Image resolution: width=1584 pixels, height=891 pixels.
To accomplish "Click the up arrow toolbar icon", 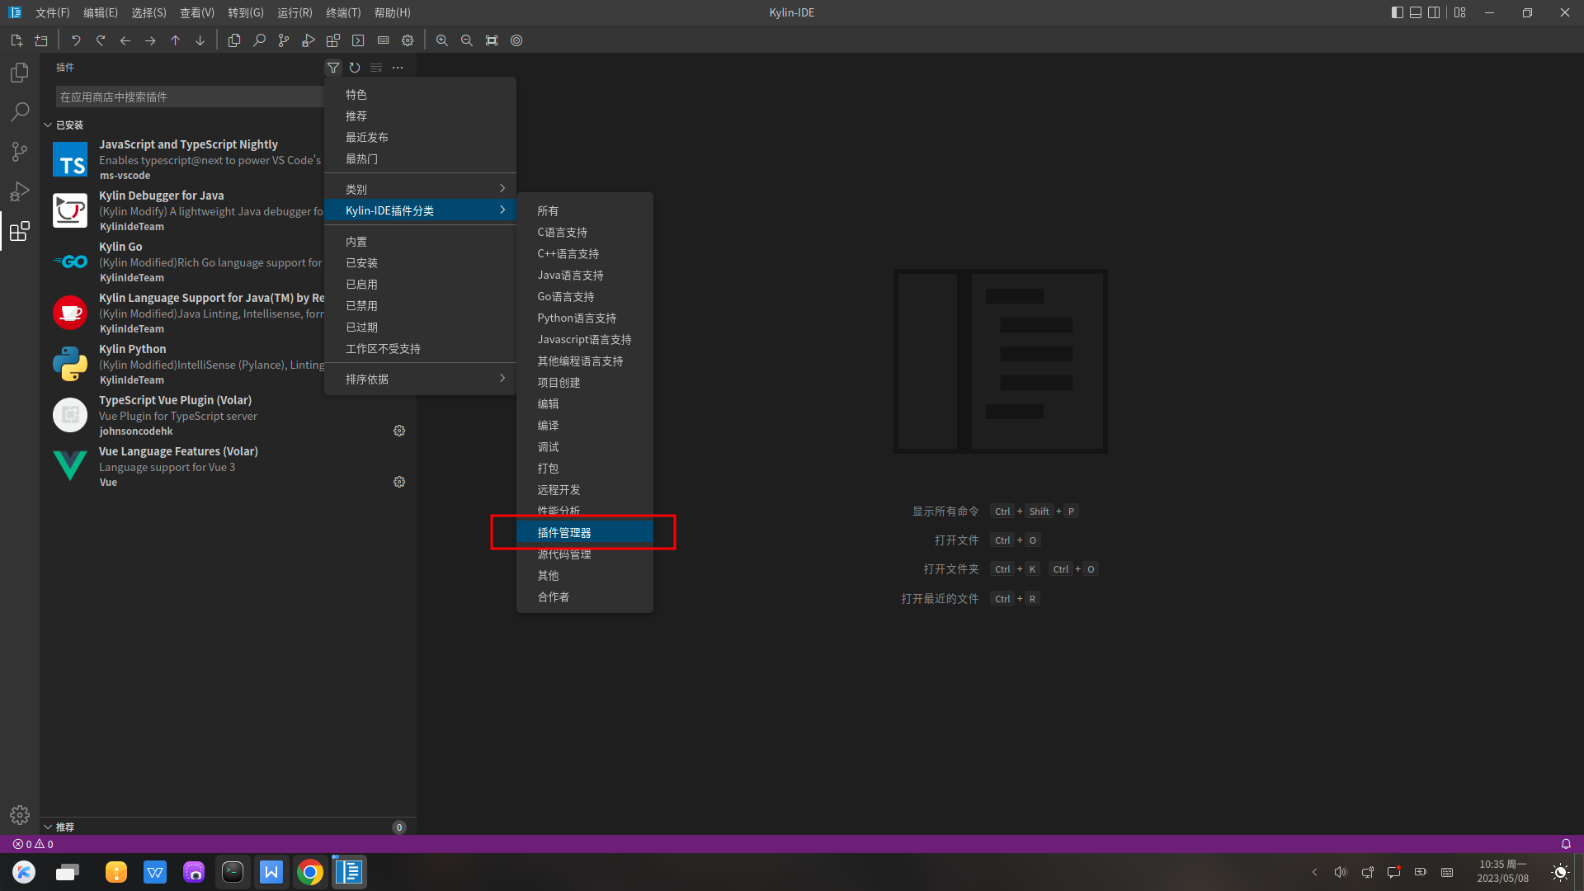I will click(175, 40).
